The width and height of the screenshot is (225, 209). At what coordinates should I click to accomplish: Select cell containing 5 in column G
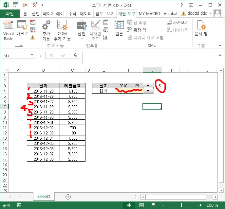coord(159,86)
